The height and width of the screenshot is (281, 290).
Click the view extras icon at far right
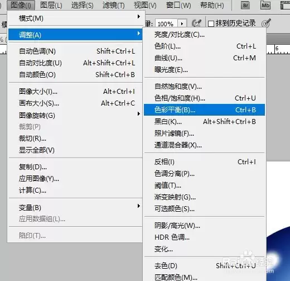(x=285, y=6)
